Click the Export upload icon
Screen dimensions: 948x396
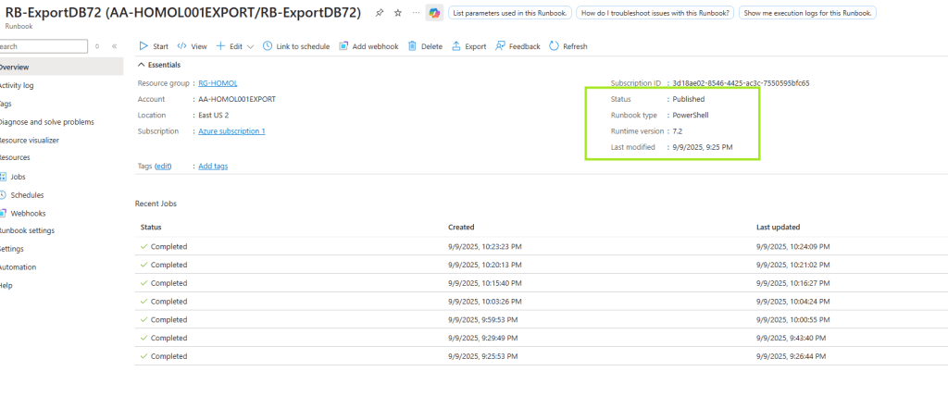pos(456,46)
